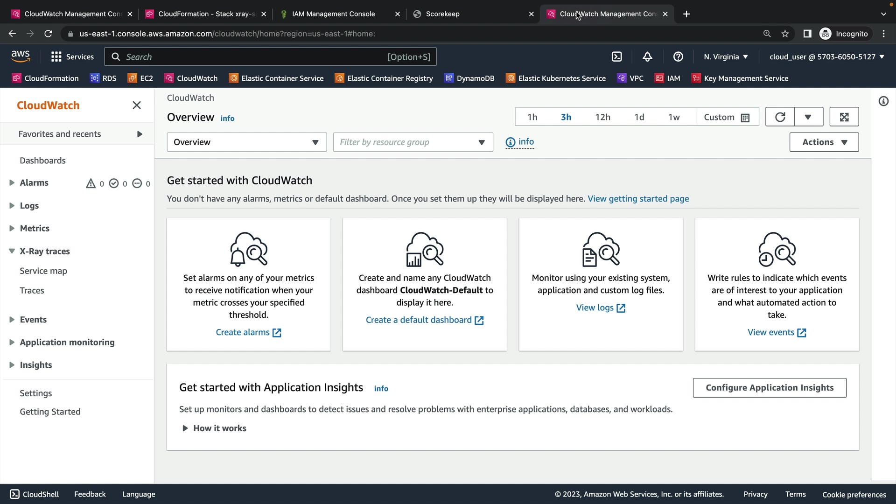Viewport: 896px width, 504px height.
Task: Open the help question mark icon
Action: point(678,57)
